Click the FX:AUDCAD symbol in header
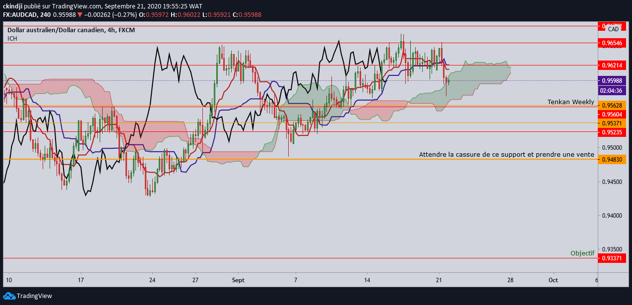 point(21,15)
